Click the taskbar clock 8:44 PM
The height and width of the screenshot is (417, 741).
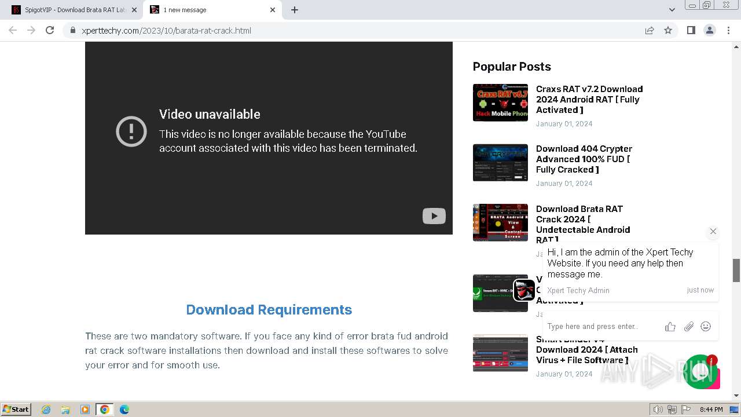coord(711,409)
